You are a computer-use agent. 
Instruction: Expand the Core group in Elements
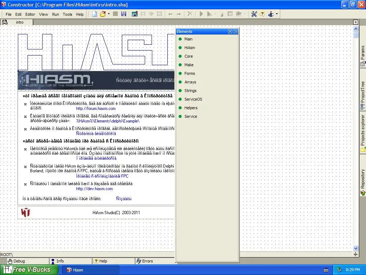coord(189,56)
